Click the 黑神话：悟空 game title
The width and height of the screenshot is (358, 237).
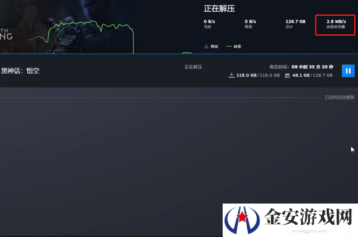(x=20, y=71)
